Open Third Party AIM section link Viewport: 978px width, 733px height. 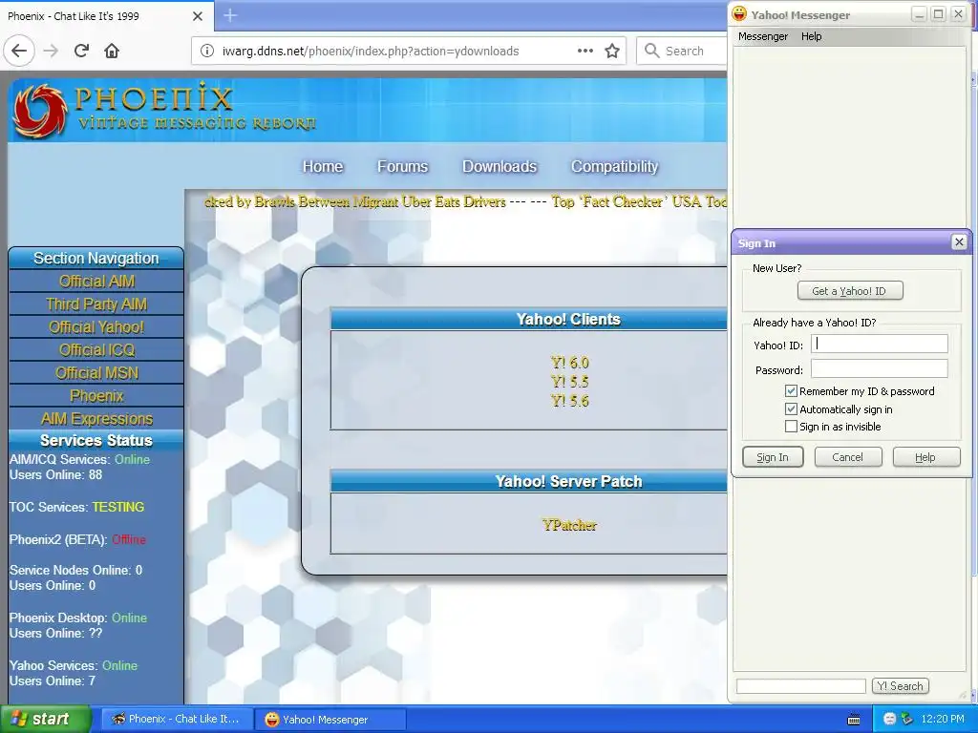(96, 304)
